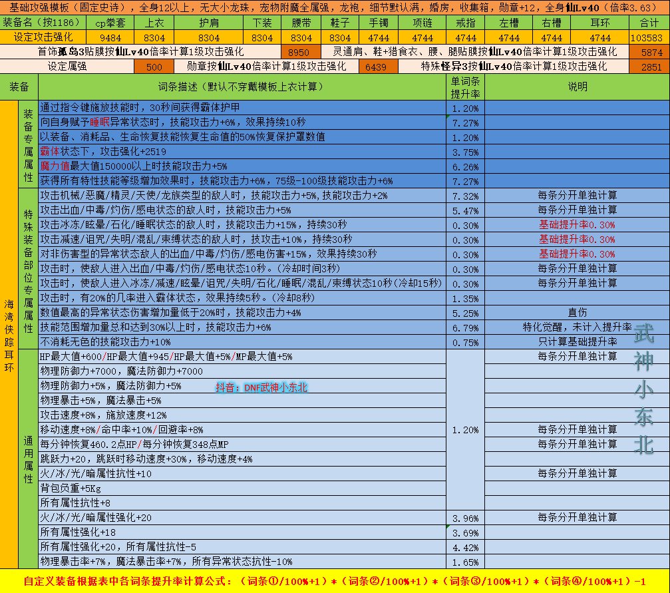Click the yellow formula row at bottom
The width and height of the screenshot is (670, 593).
(x=335, y=581)
